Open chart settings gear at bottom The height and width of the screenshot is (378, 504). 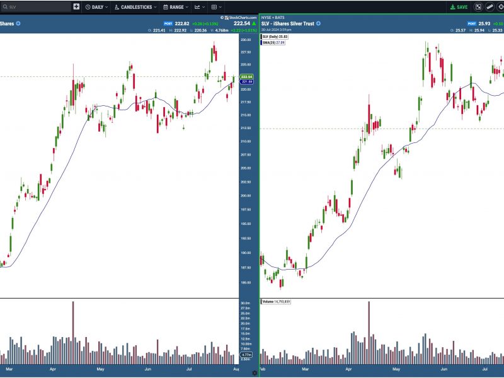pos(255,373)
